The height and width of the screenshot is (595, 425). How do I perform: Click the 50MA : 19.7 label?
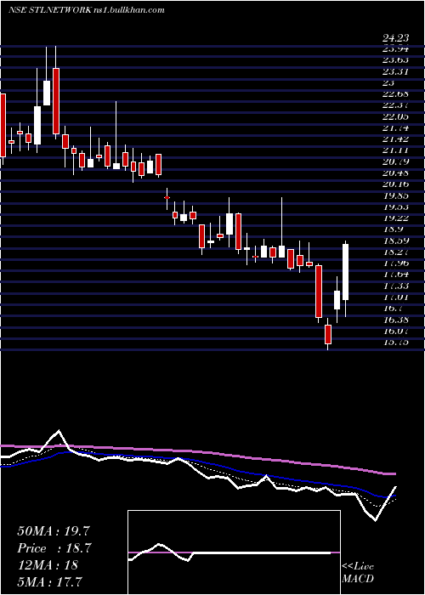[x=54, y=531]
